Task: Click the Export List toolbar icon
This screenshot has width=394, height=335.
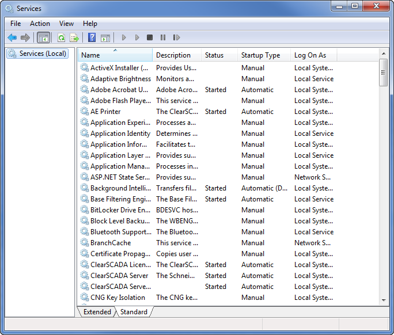Action: pyautogui.click(x=74, y=37)
